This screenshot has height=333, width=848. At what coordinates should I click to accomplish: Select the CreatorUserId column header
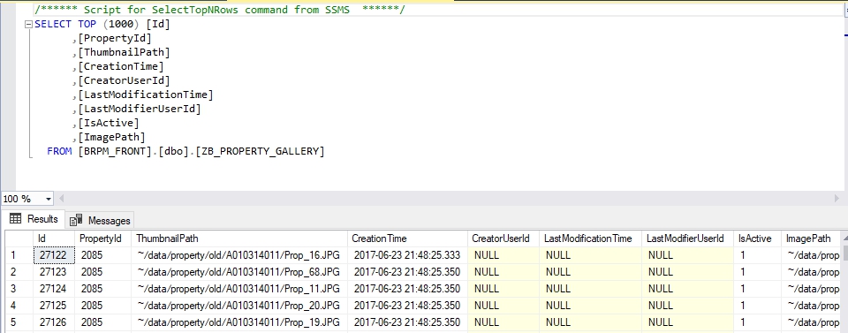point(503,238)
